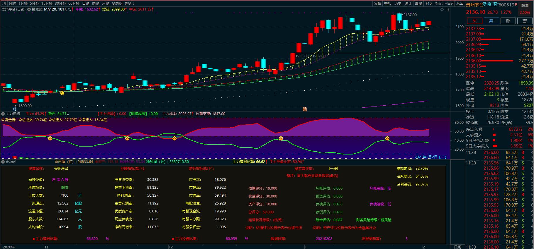The height and width of the screenshot is (249, 534).
Task: Expand the 主力追踪 indicator menu
Action: 3,114
